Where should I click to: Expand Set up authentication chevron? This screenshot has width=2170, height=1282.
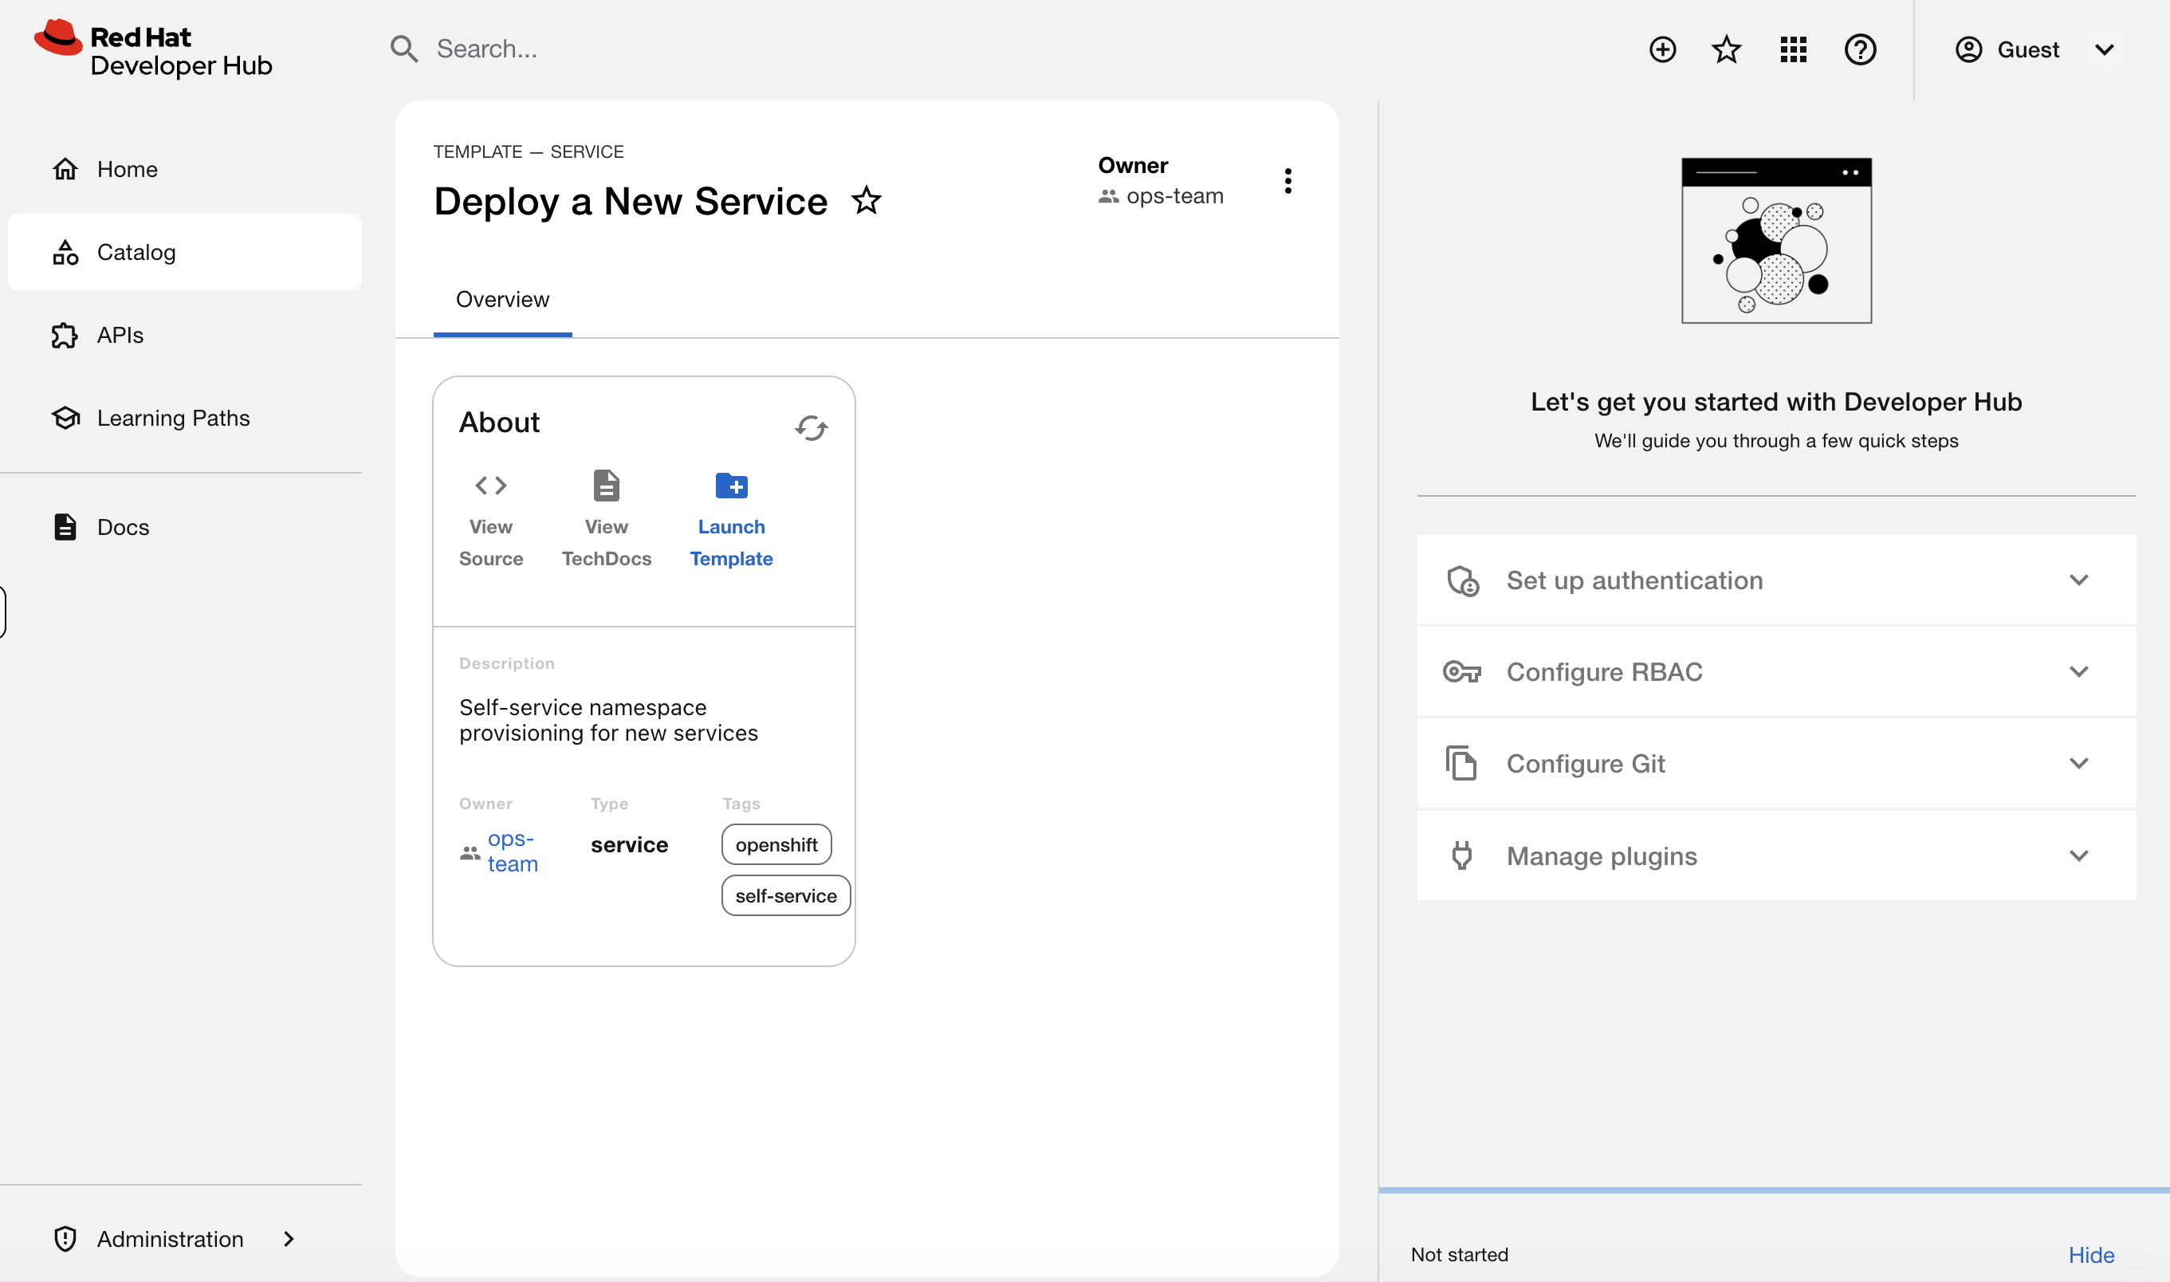2078,580
